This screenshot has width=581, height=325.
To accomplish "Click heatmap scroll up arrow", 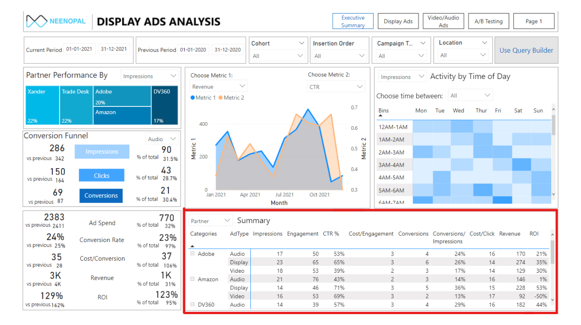I will click(554, 109).
